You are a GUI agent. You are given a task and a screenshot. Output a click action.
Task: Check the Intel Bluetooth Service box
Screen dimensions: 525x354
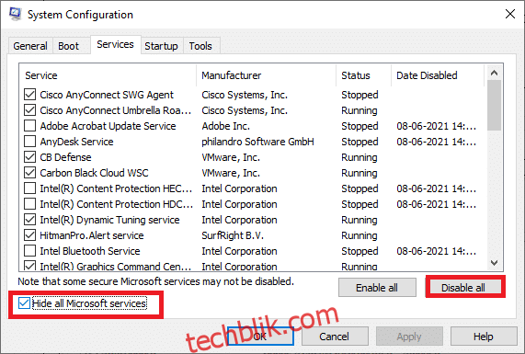tap(29, 251)
